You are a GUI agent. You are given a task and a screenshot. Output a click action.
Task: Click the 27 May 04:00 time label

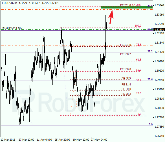pos(99,140)
